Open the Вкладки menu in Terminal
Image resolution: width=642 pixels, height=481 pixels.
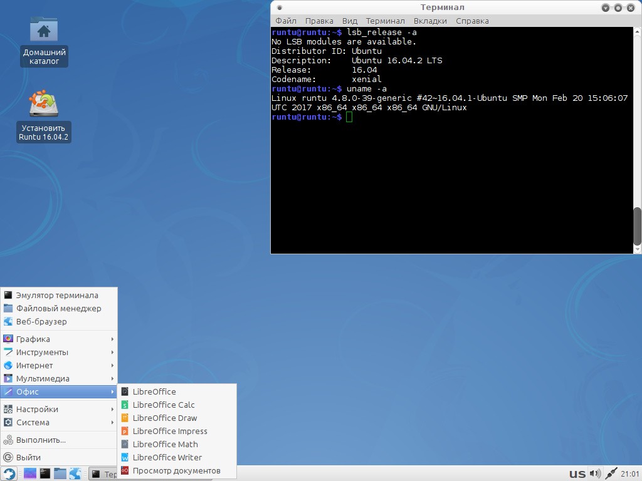[430, 21]
